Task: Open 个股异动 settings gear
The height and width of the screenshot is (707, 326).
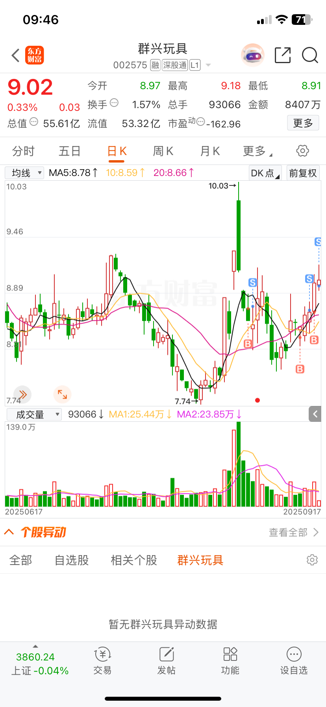Action: click(x=312, y=560)
